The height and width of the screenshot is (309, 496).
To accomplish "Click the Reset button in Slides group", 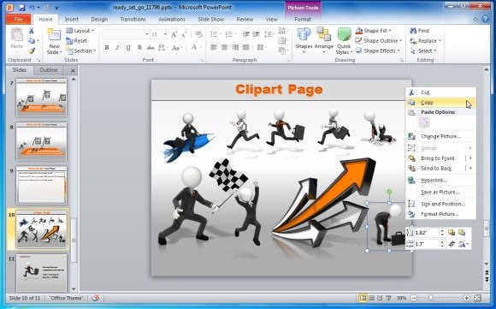I will click(x=77, y=41).
